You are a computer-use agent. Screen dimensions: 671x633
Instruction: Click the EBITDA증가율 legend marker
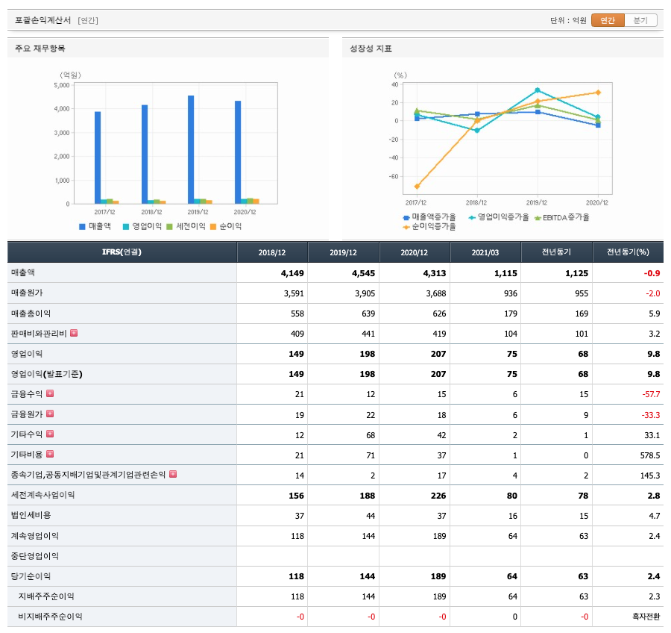tap(538, 218)
